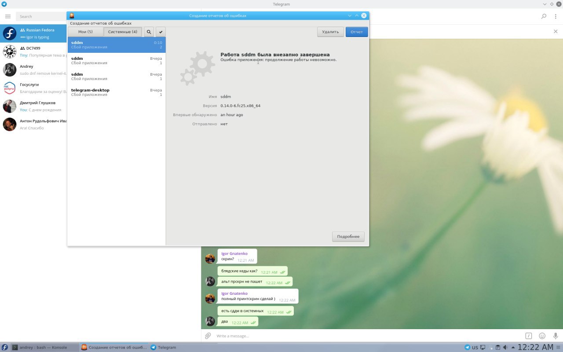Image resolution: width=563 pixels, height=352 pixels.
Task: Click the Telegram system tray icon
Action: (x=467, y=347)
